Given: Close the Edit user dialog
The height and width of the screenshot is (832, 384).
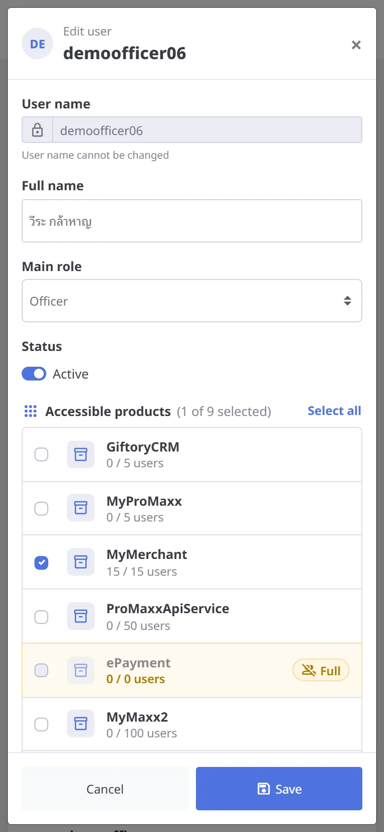Looking at the screenshot, I should tap(356, 45).
